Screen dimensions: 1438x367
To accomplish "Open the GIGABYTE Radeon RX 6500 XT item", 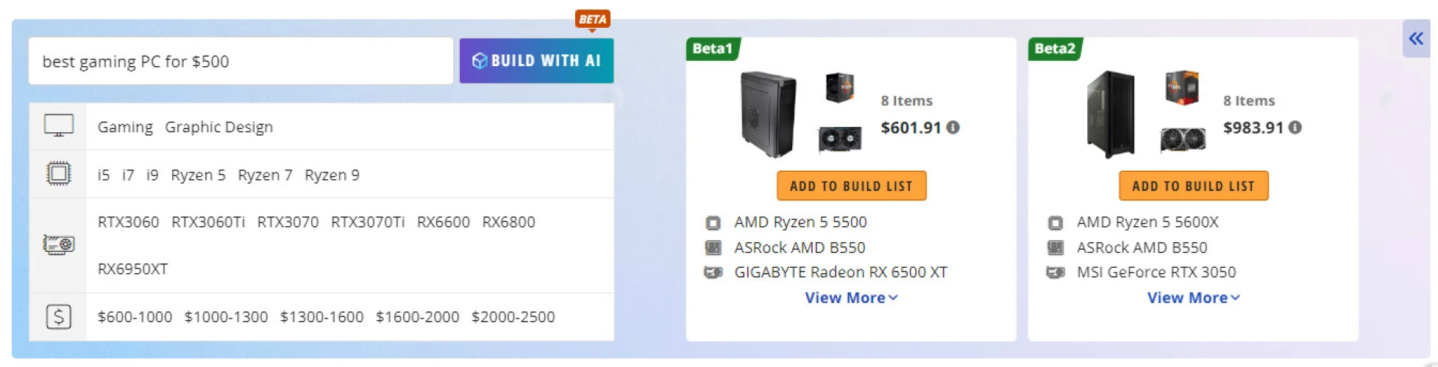I will pyautogui.click(x=840, y=272).
